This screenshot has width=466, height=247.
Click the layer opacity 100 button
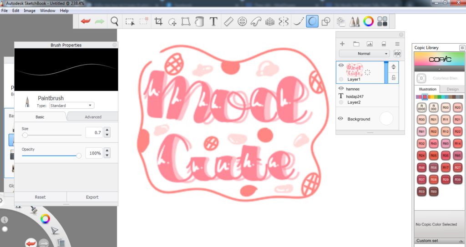point(397,54)
